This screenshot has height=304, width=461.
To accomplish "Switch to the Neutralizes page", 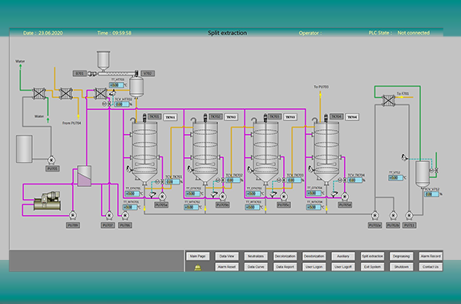I will (x=256, y=257).
